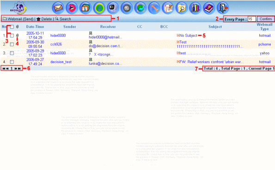Click date 2005-09-27 17:49:24
This screenshot has width=275, height=170.
click(35, 62)
